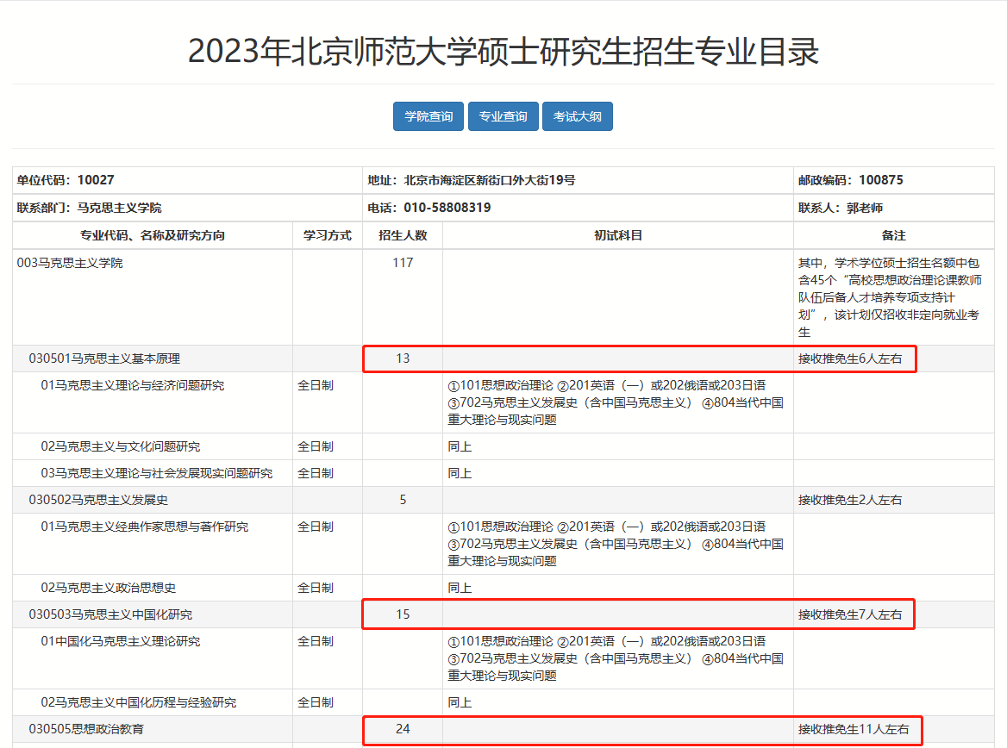Click the remark 接收推免生6人左右
Viewport: 1007px width, 748px height.
pyautogui.click(x=850, y=358)
